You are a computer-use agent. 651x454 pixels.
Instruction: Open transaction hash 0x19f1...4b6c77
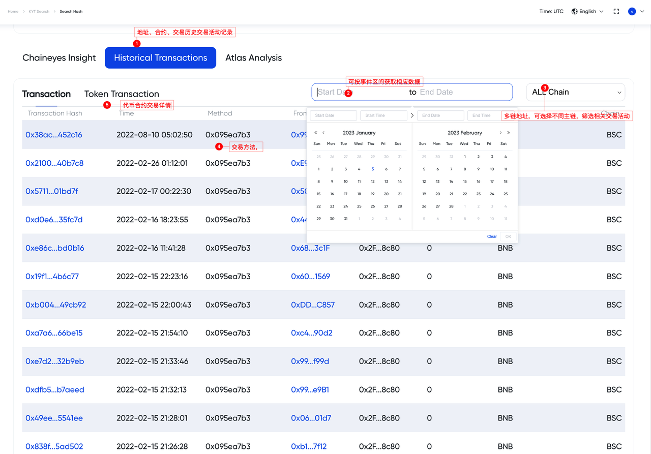(x=52, y=277)
